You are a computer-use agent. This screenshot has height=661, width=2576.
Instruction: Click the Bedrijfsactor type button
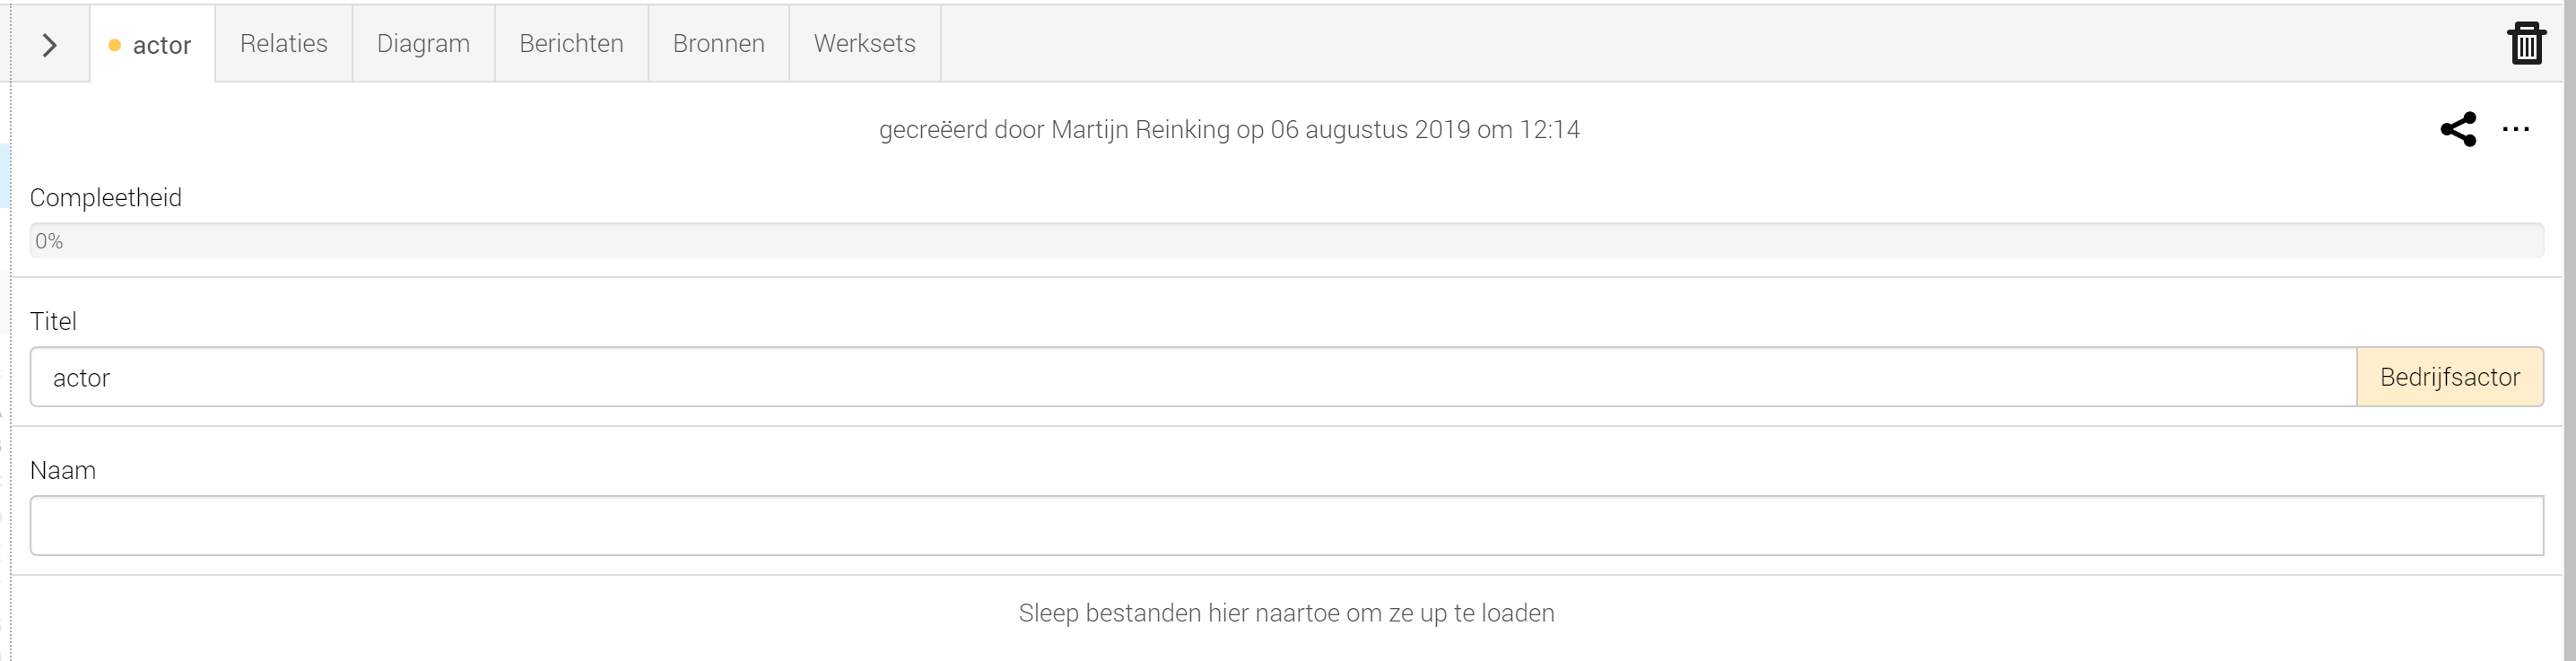pos(2449,377)
